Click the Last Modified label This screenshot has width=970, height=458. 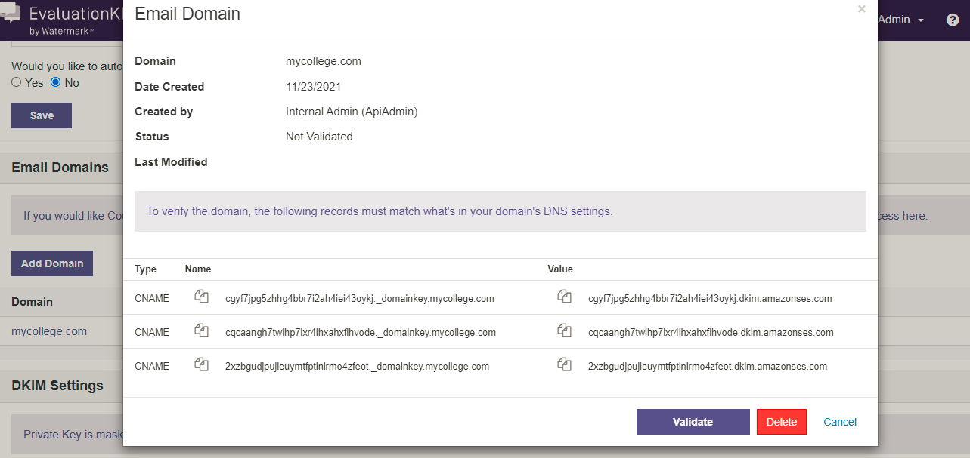click(x=171, y=161)
